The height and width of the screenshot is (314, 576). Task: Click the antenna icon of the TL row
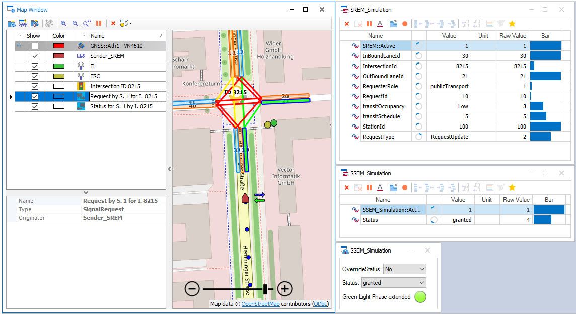81,66
